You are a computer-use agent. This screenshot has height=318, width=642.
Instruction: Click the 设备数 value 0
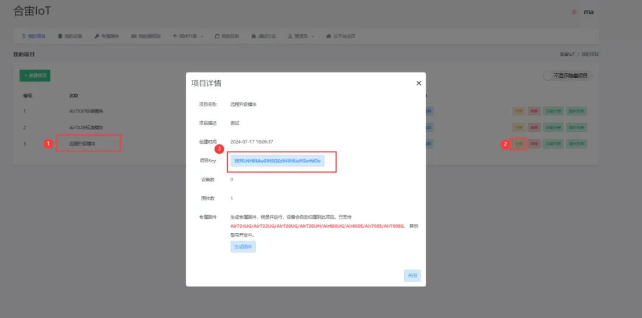232,180
